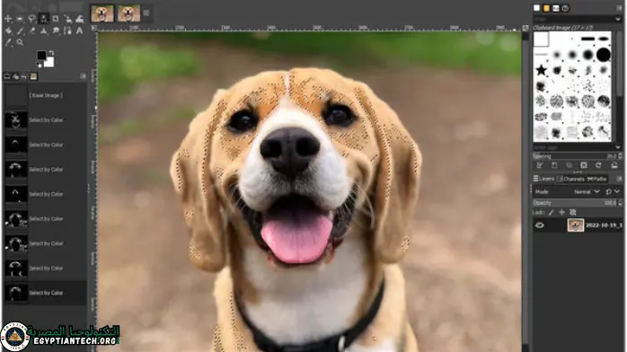Image resolution: width=627 pixels, height=352 pixels.
Task: Select the Rectangle Select tool
Action: coord(20,19)
